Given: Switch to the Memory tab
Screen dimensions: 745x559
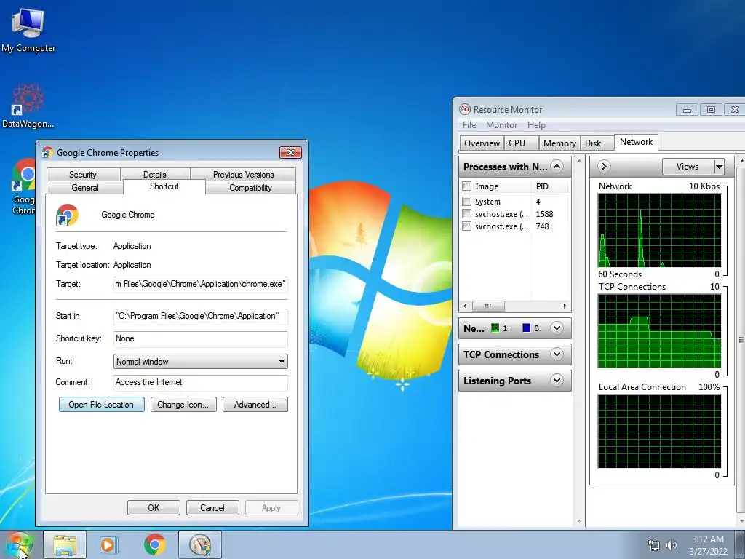Looking at the screenshot, I should click(559, 143).
